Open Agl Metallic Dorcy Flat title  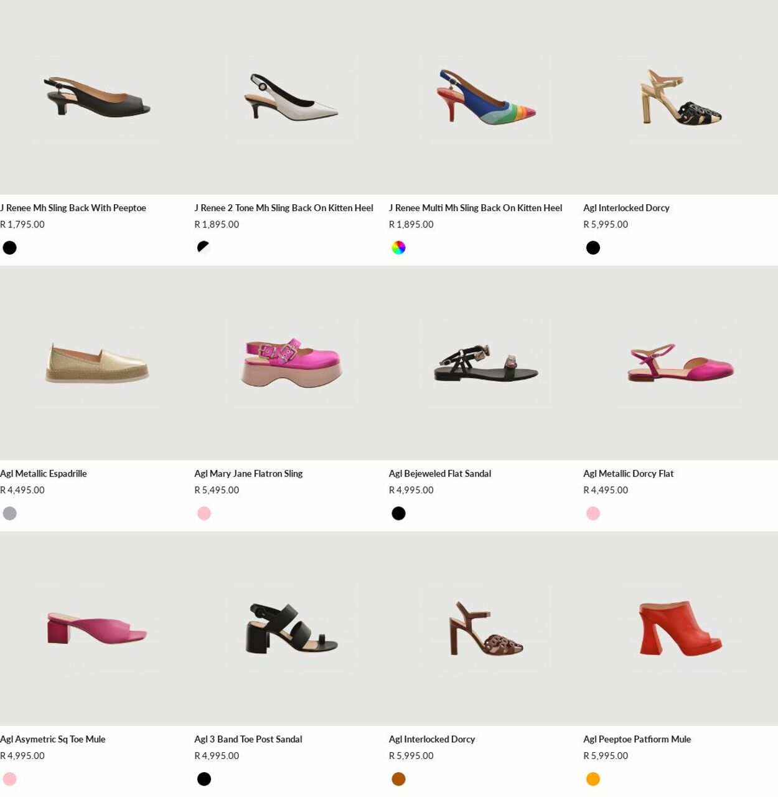pos(628,474)
